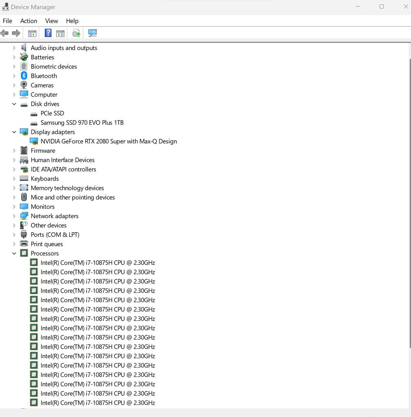Expand the Print queues node arrow

[14, 244]
